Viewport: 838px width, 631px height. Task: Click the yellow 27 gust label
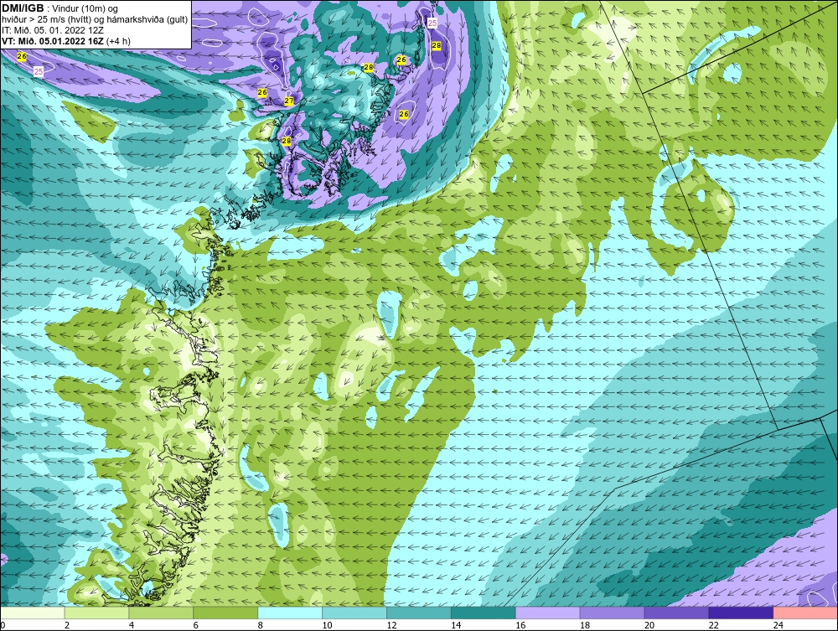click(288, 101)
